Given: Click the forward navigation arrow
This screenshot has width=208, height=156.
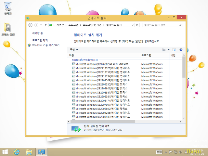Looking at the screenshot, I should (36, 25).
